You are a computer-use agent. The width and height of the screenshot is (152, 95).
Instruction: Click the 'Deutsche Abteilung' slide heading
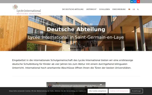click(76, 29)
